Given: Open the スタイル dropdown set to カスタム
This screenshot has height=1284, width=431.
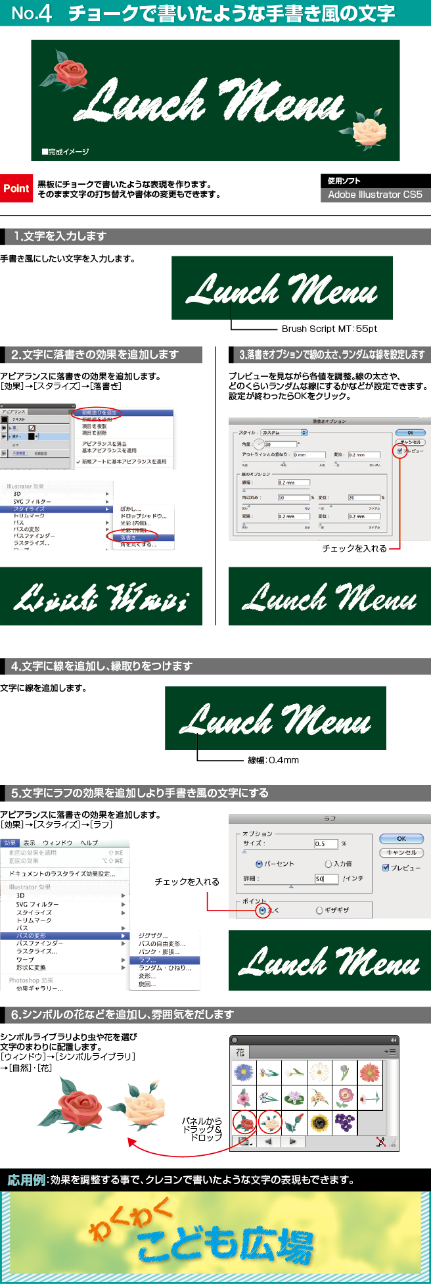Looking at the screenshot, I should click(x=284, y=433).
